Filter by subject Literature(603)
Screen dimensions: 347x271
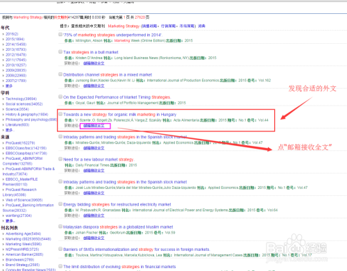pyautogui.click(x=17, y=125)
